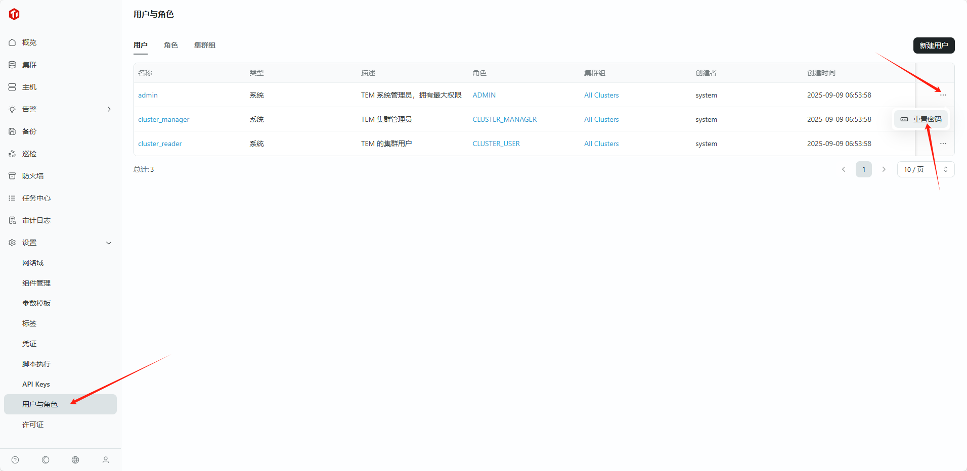967x471 pixels.
Task: Select page 1 in pagination
Action: click(x=863, y=169)
